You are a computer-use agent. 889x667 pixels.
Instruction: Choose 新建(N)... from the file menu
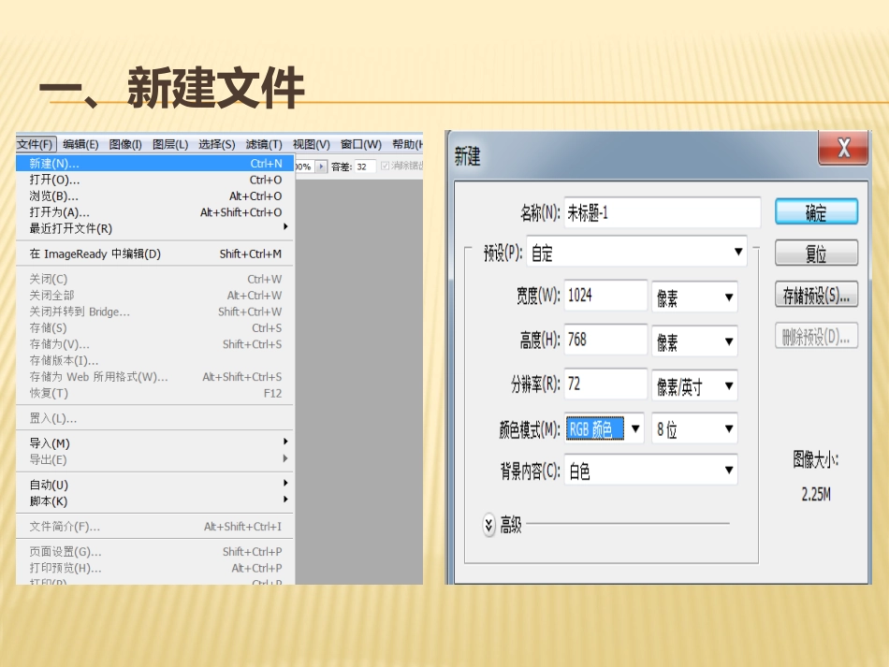pos(154,163)
